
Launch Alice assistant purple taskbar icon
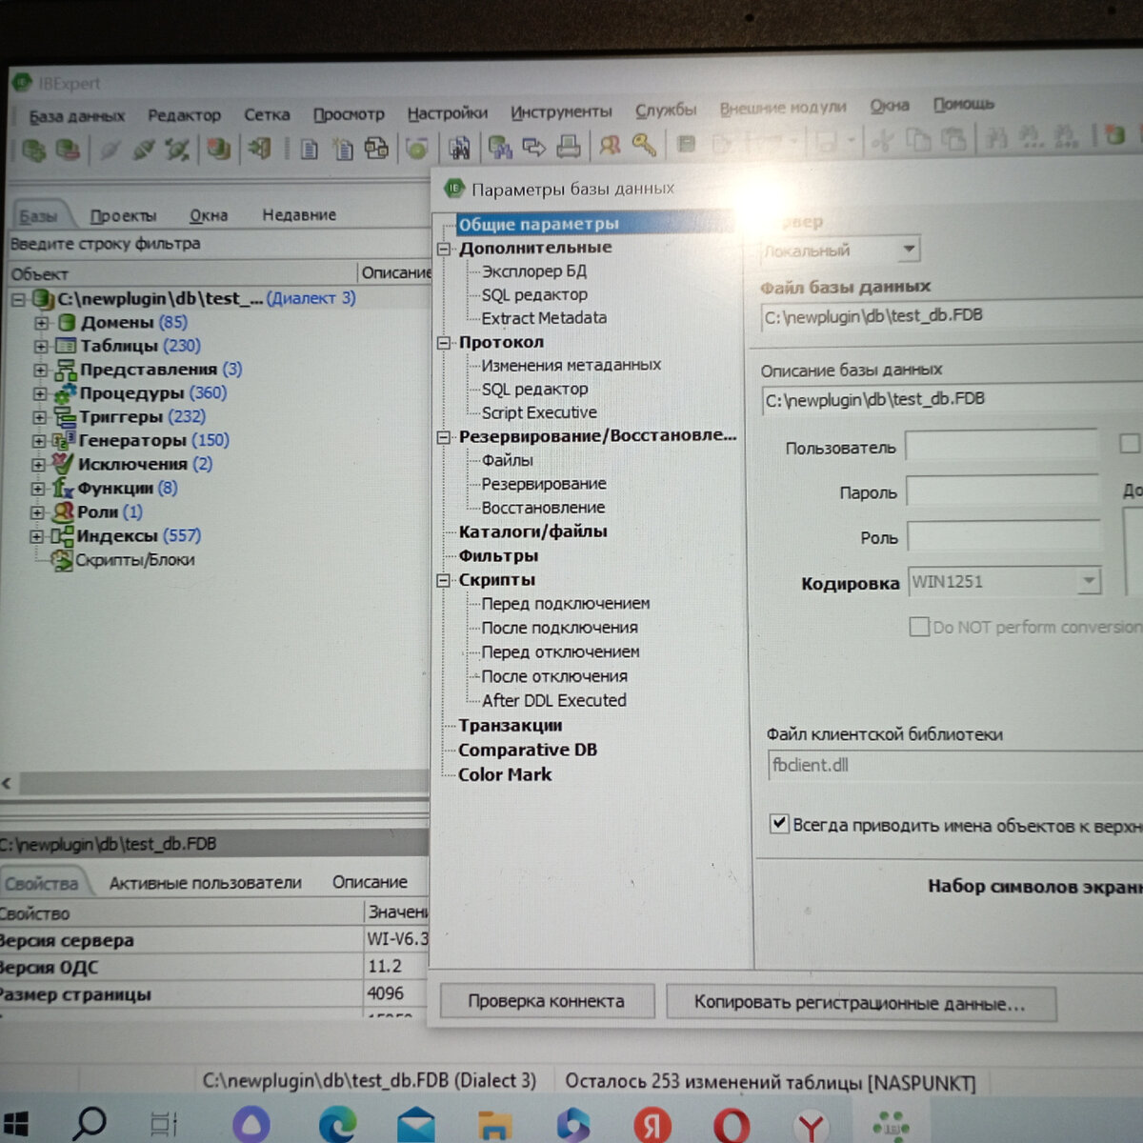pyautogui.click(x=251, y=1125)
